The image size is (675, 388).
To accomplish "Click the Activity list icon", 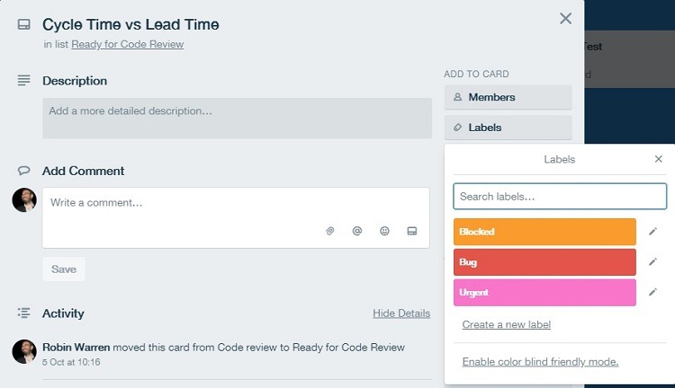I will (x=23, y=313).
